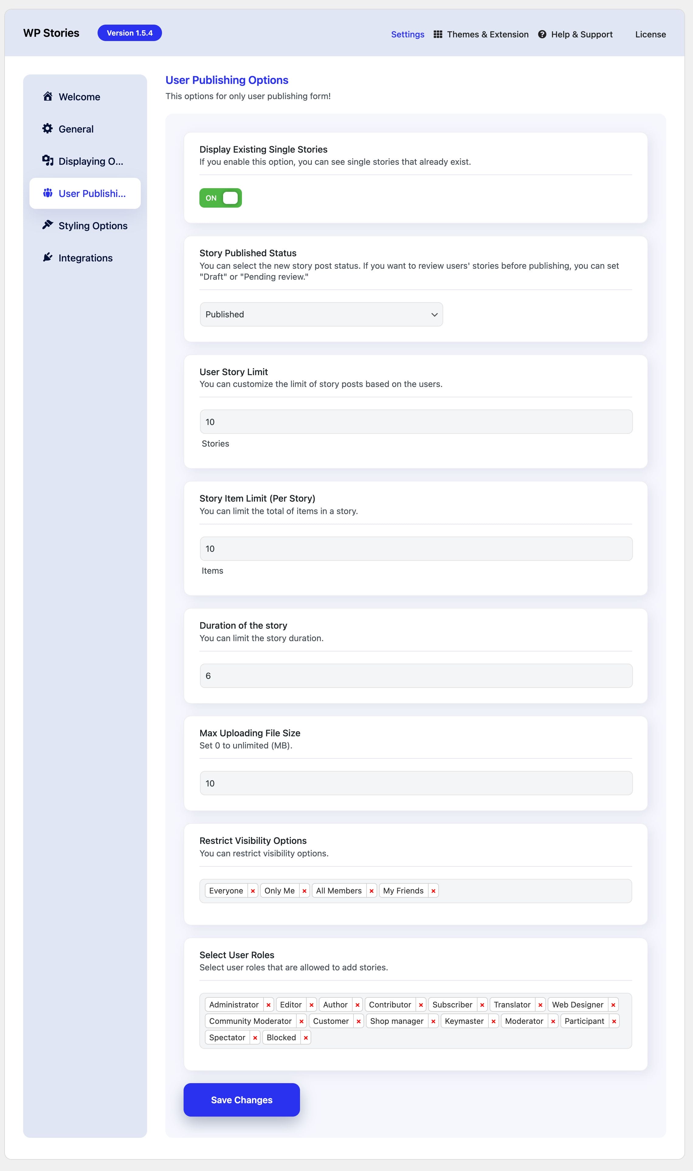Screen dimensions: 693x1171
Task: Click the Integrations plug icon
Action: click(48, 257)
